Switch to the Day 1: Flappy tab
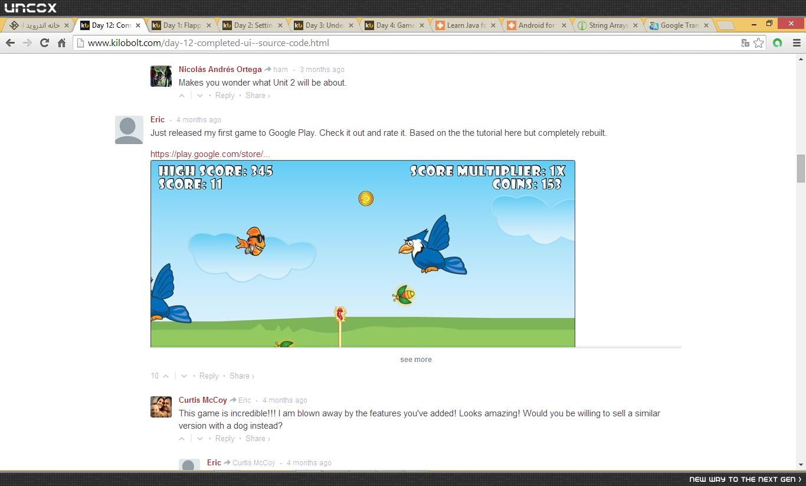 tap(181, 25)
